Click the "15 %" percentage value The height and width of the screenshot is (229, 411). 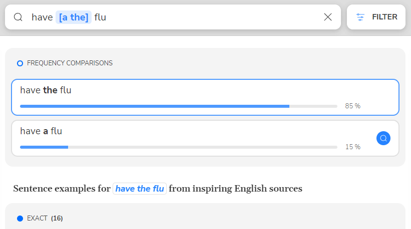click(x=352, y=147)
